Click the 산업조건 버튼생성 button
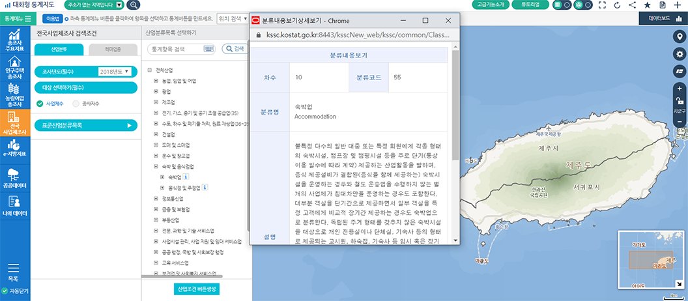688x301 pixels. click(x=197, y=289)
